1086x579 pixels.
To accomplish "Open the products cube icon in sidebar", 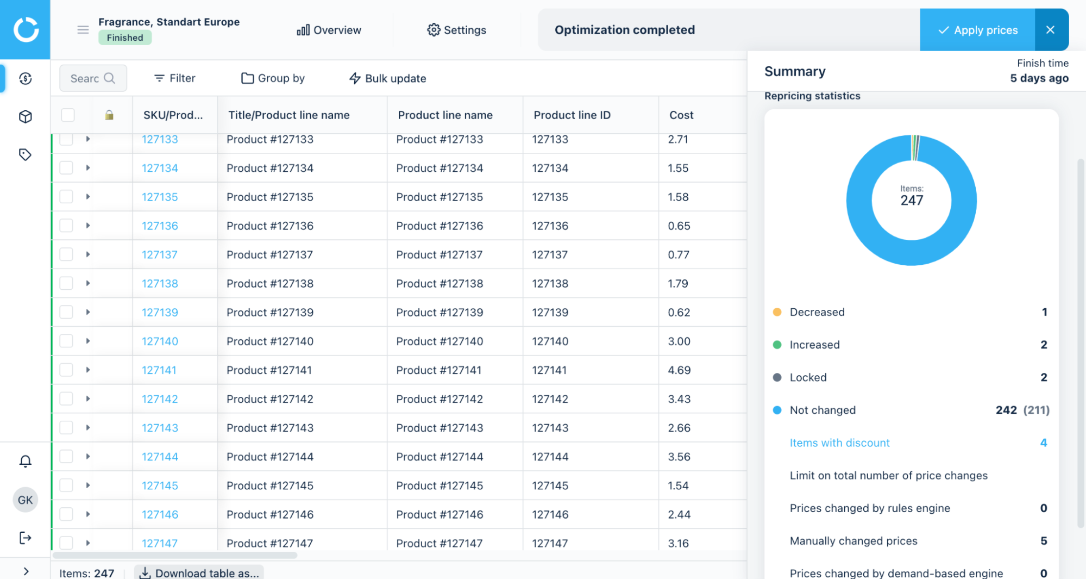I will click(x=25, y=117).
